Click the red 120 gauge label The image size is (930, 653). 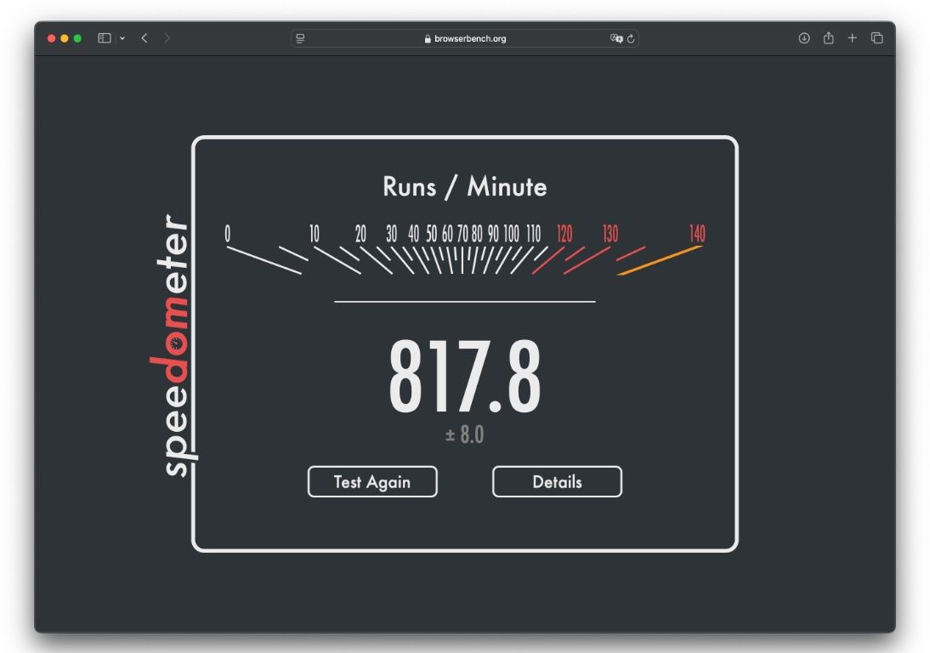click(564, 234)
